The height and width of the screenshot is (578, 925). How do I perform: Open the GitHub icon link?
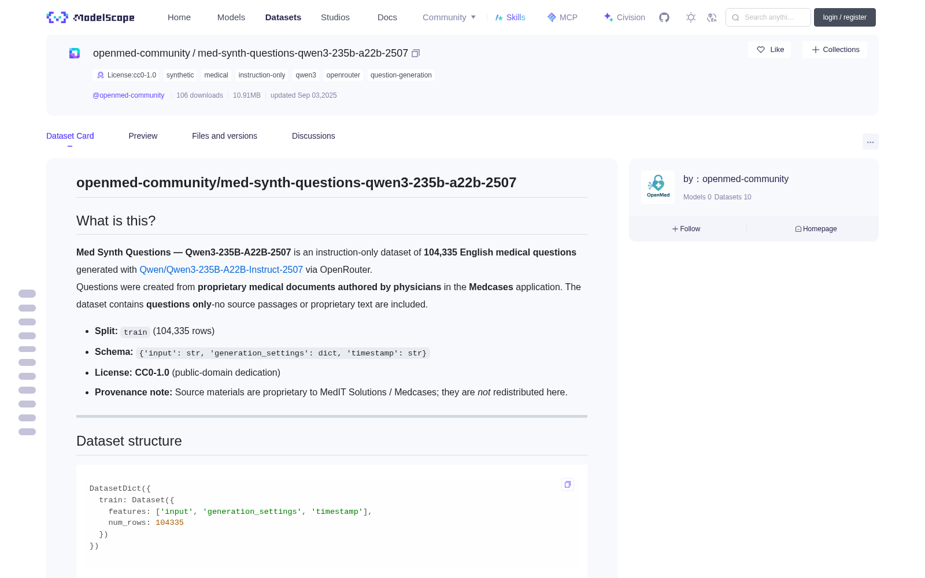pyautogui.click(x=664, y=17)
